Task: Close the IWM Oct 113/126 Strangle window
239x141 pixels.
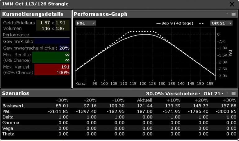Action: [x=232, y=4]
